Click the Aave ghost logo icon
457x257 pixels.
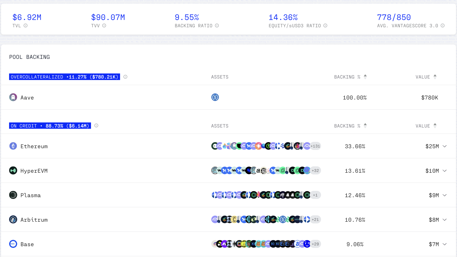[13, 97]
